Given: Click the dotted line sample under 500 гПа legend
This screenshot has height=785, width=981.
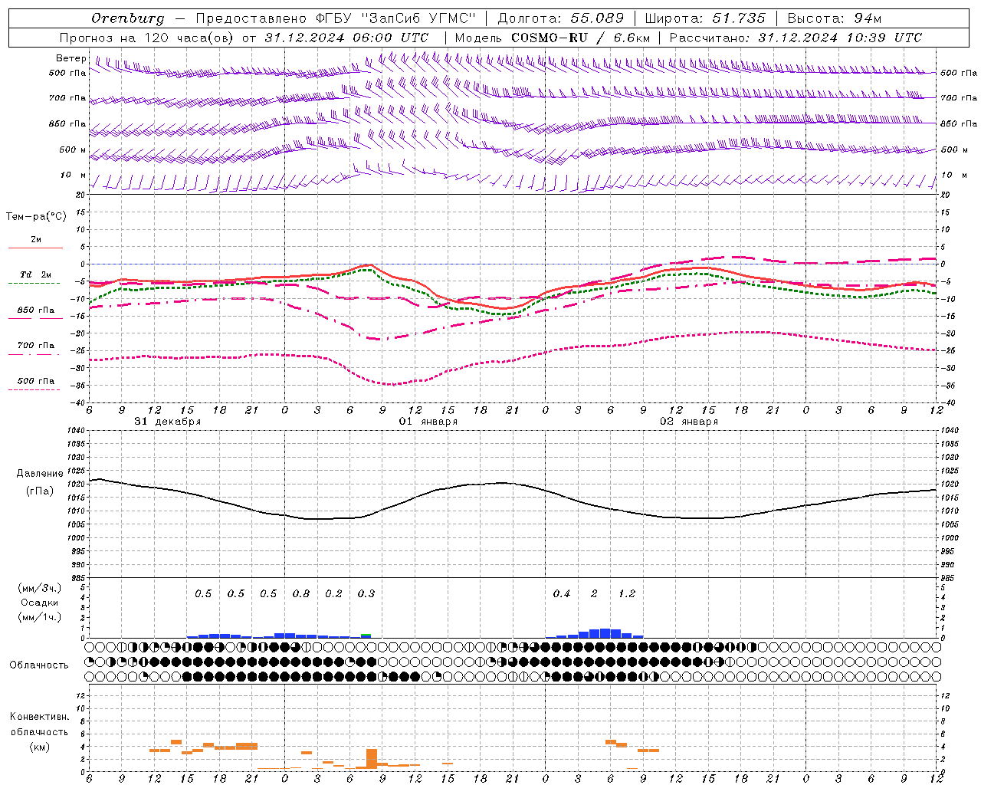Looking at the screenshot, I should tap(34, 389).
